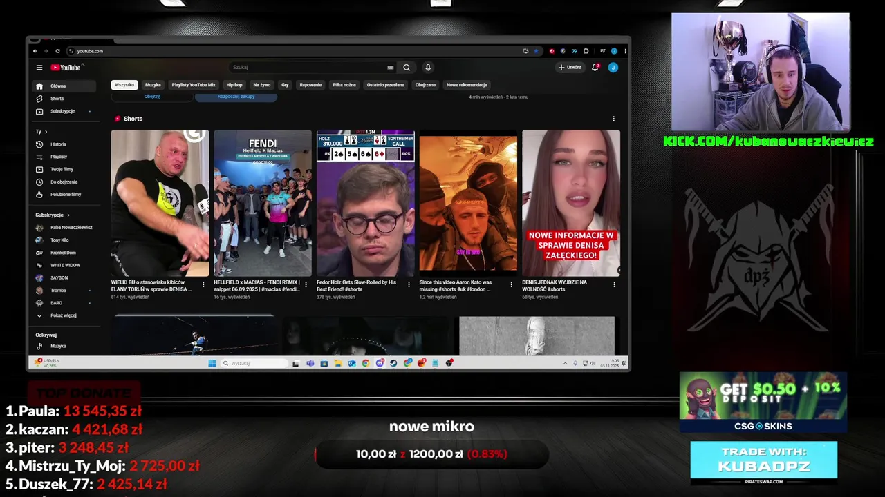Select the Rapowanie filter chip
Viewport: 885px width, 497px height.
click(310, 85)
